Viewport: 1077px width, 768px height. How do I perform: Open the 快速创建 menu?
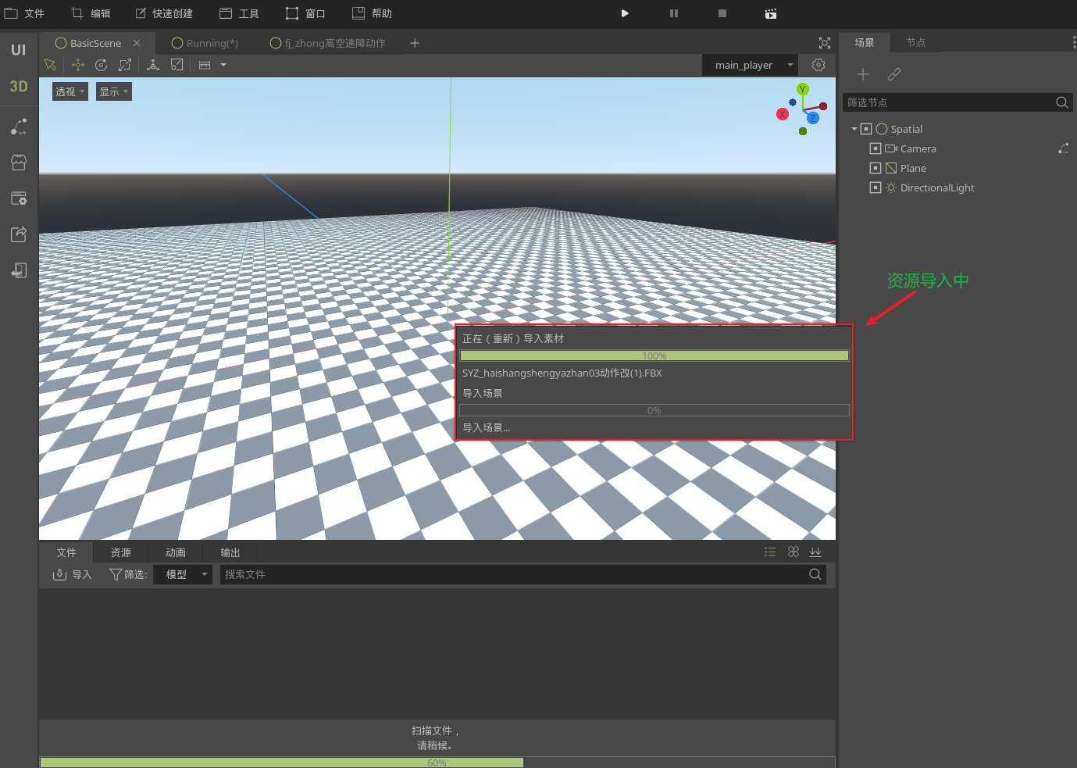[x=164, y=13]
